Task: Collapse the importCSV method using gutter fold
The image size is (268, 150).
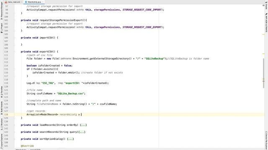Action: (14, 38)
